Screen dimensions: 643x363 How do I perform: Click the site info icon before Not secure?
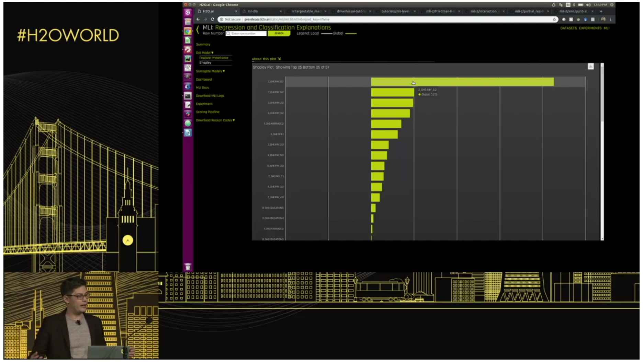[x=221, y=19]
